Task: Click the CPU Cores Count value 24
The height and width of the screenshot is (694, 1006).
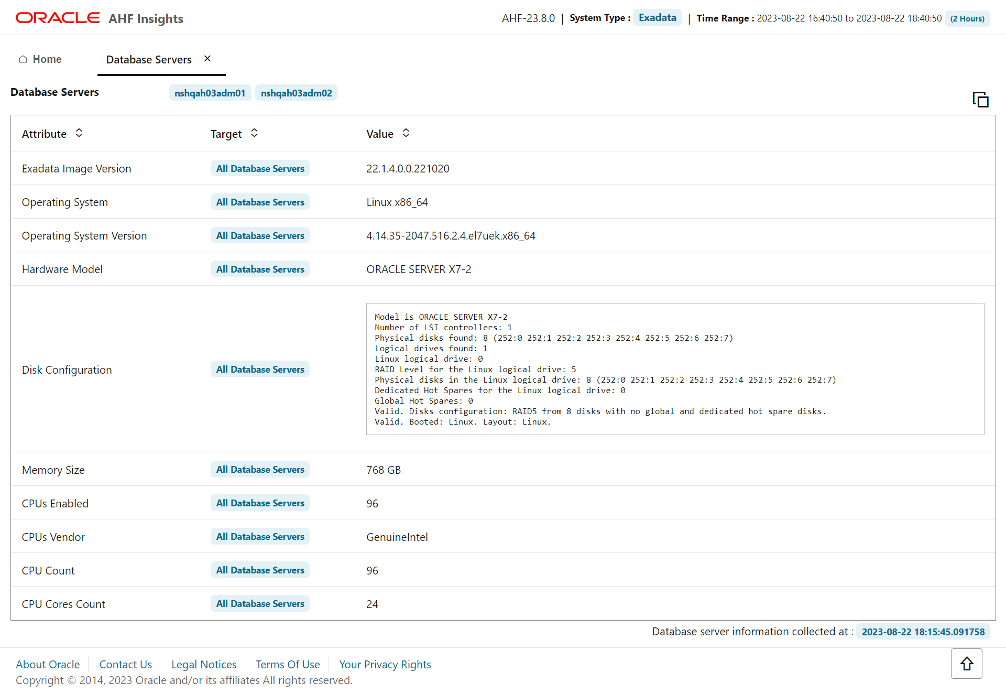Action: click(x=372, y=604)
